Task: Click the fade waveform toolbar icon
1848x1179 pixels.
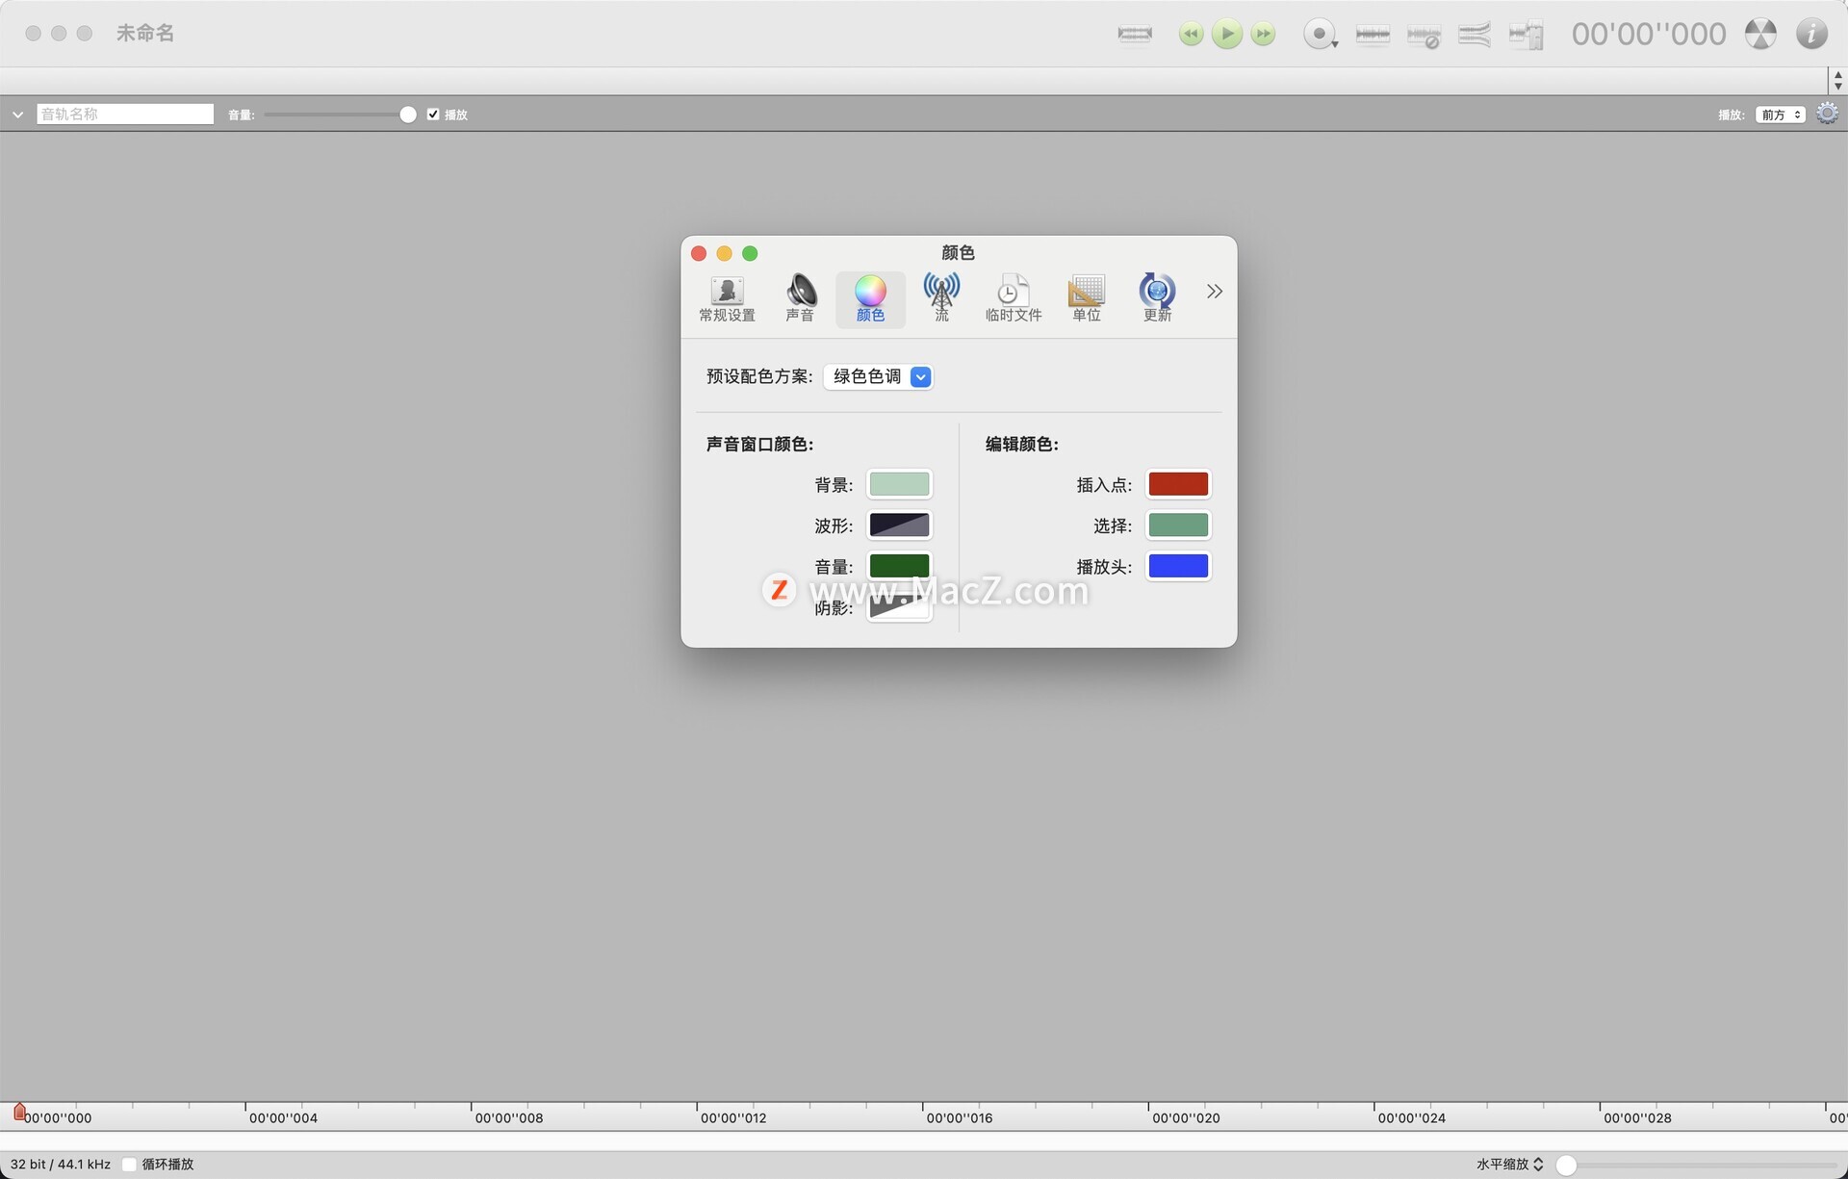Action: (x=1475, y=35)
